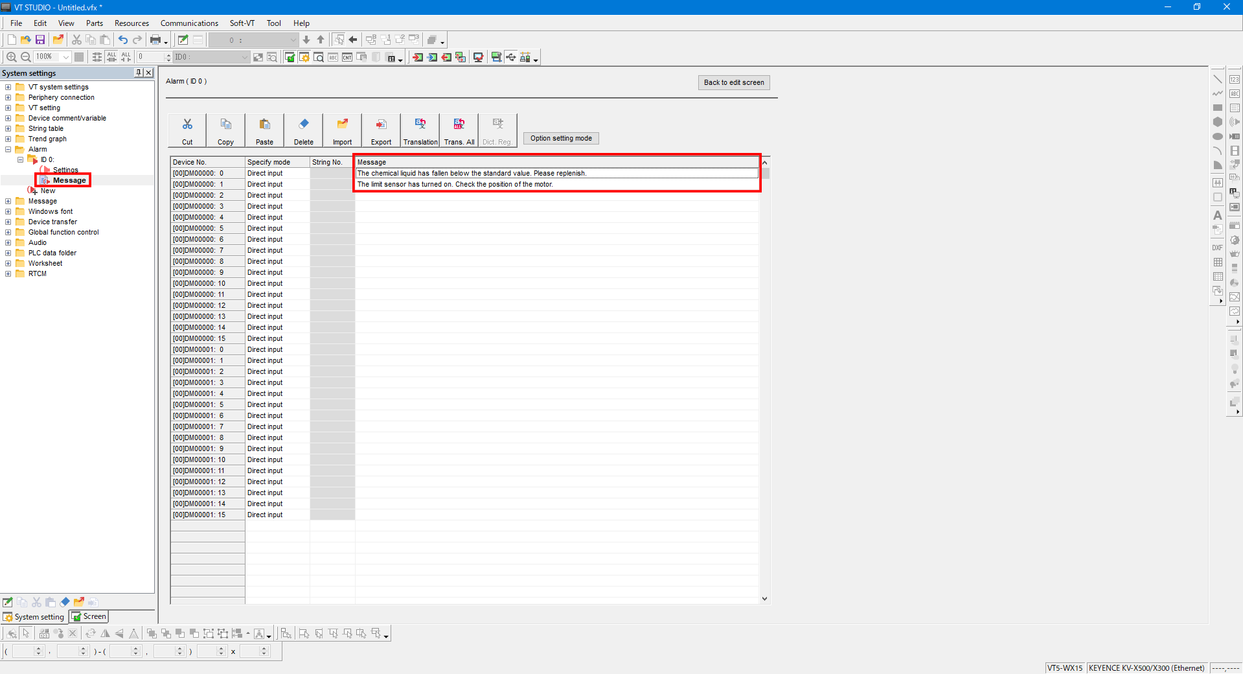The height and width of the screenshot is (674, 1243).
Task: Select the text tool 'A' in right toolbar
Action: 1217,215
